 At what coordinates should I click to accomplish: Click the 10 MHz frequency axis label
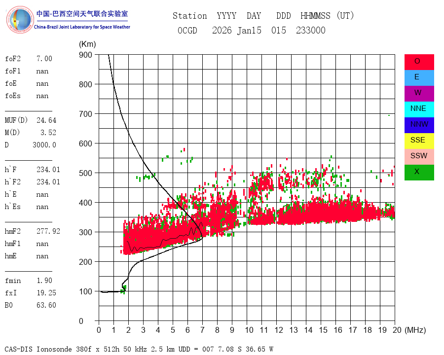tap(249, 330)
